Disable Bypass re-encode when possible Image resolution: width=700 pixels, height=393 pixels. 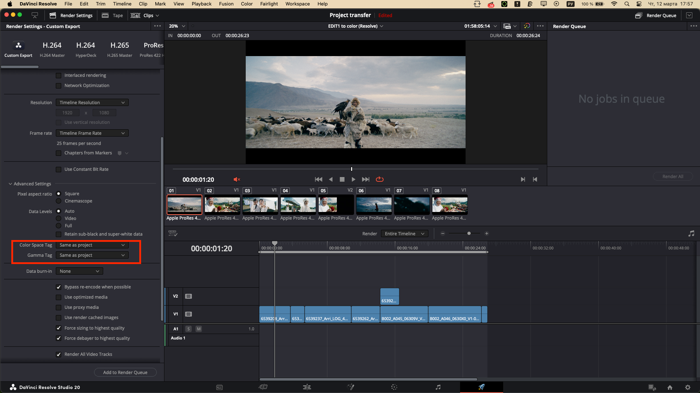pos(58,287)
